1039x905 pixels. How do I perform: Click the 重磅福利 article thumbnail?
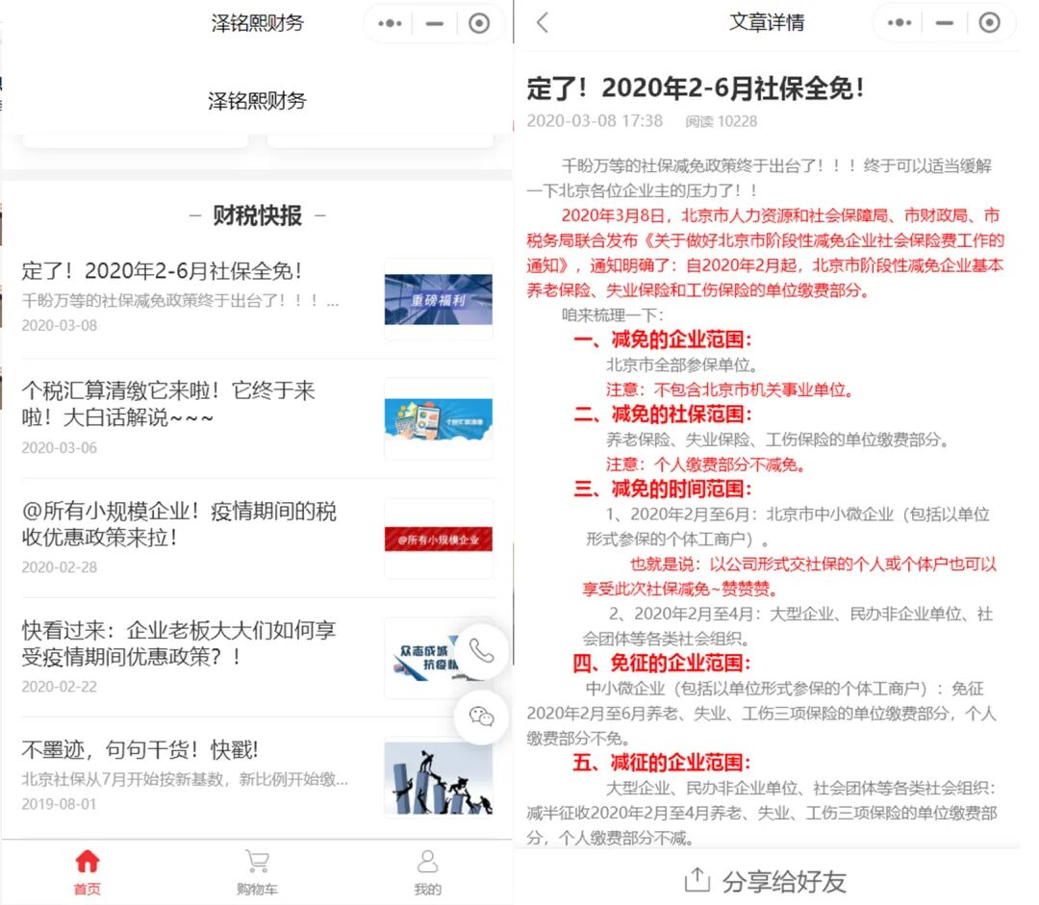coord(439,299)
